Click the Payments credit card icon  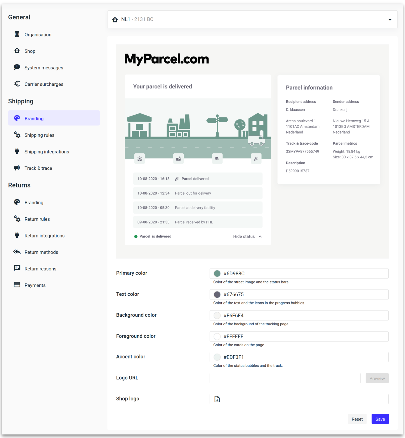(17, 285)
